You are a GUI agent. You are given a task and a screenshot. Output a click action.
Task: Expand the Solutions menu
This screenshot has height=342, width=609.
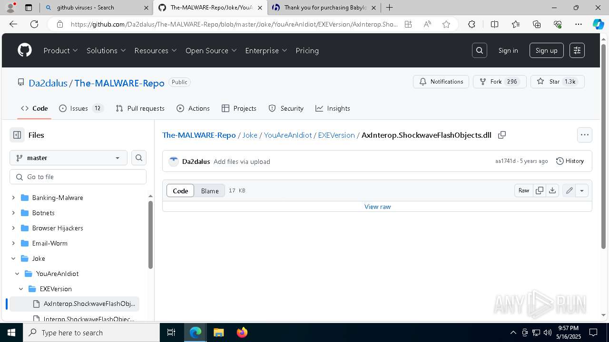[x=106, y=50]
